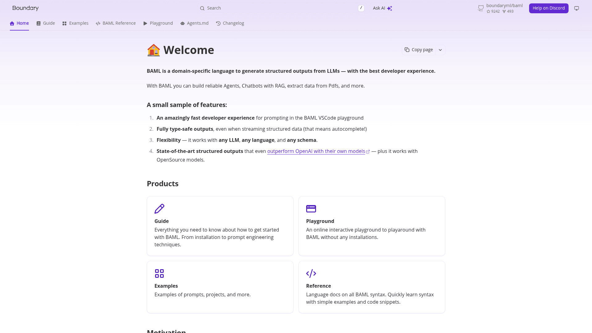Image resolution: width=592 pixels, height=333 pixels.
Task: Click the pencil icon on Guide card
Action: point(159,209)
